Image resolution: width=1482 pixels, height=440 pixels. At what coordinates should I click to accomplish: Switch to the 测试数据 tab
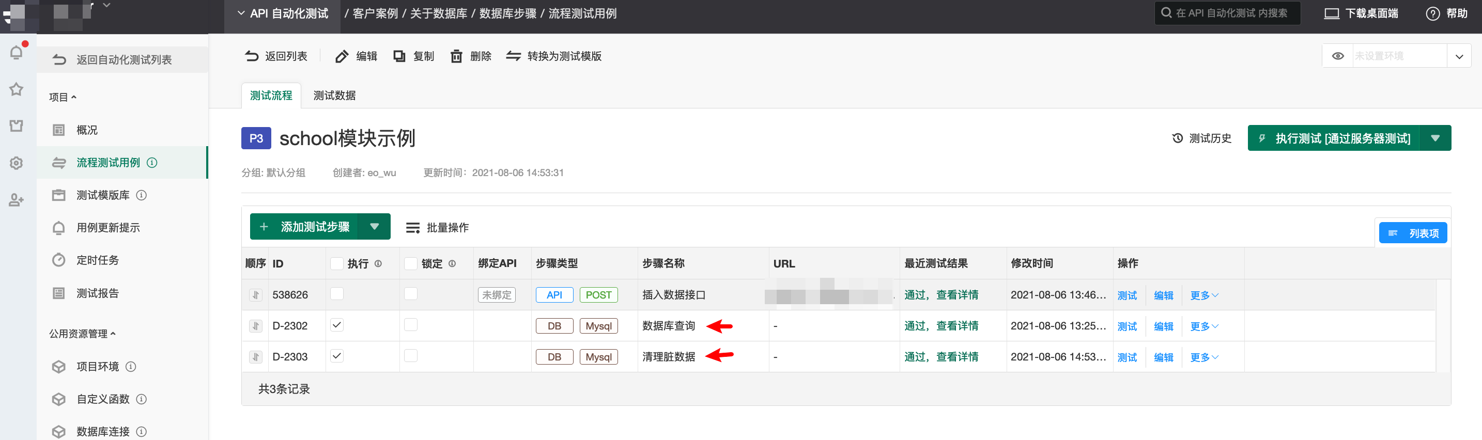point(334,96)
